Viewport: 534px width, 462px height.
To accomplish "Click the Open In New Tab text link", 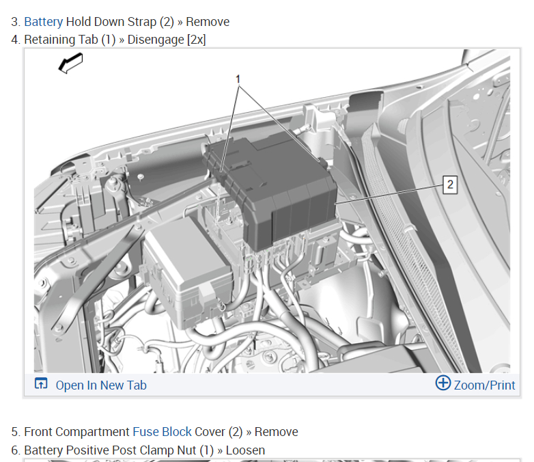I will point(101,385).
